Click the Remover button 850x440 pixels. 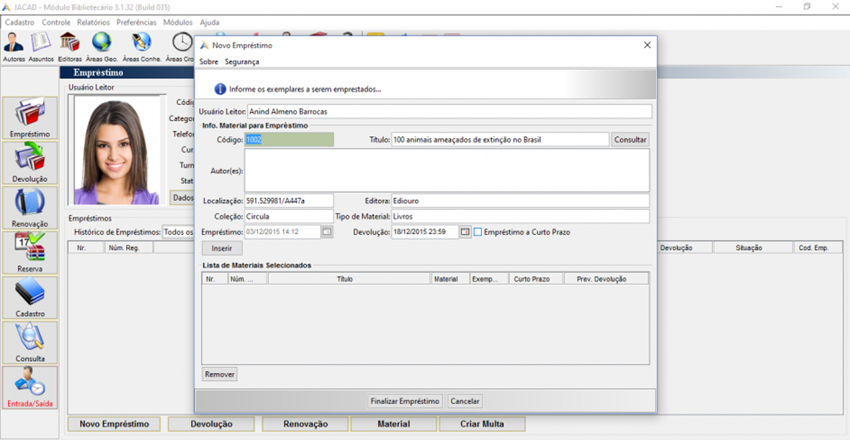coord(220,374)
